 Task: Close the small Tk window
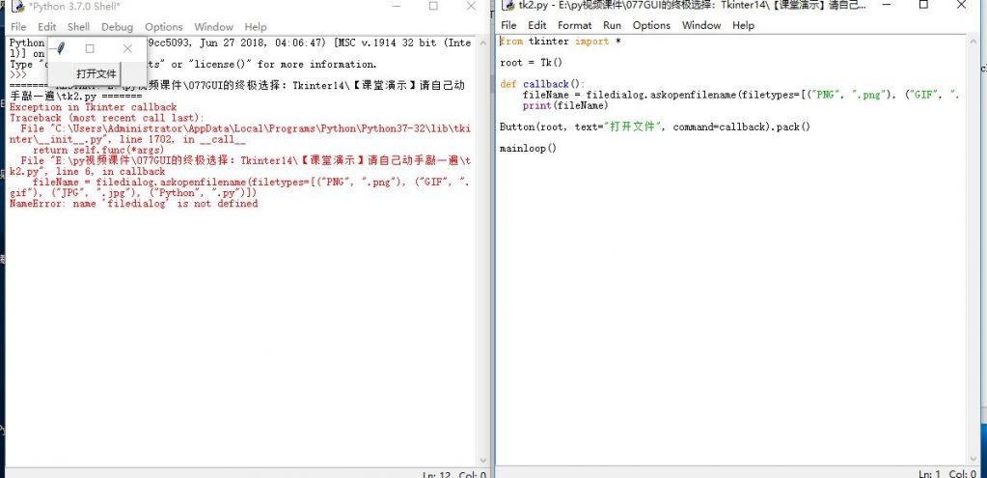127,48
